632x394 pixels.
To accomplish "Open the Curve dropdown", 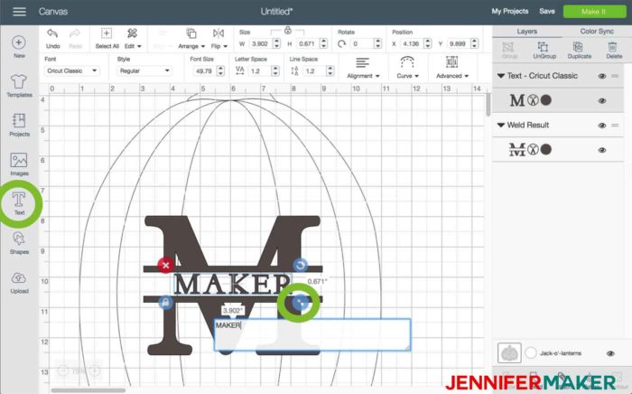I will 407,68.
